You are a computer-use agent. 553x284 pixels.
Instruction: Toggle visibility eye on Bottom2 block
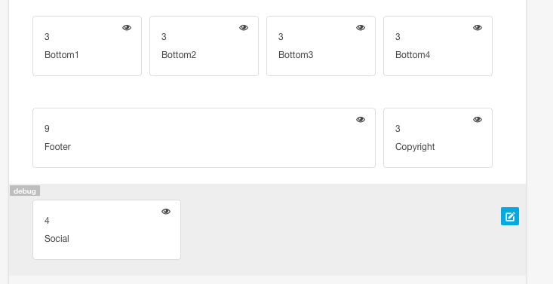(x=244, y=28)
